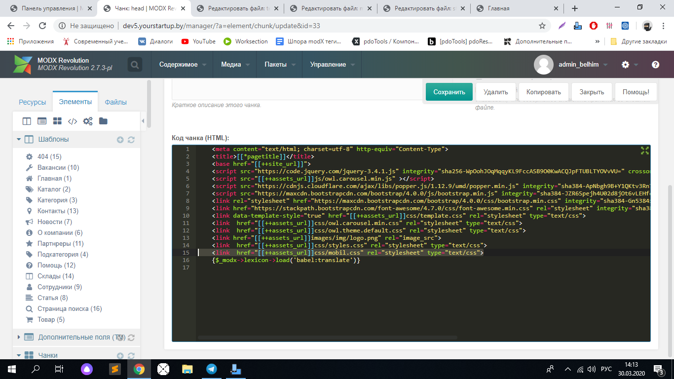Click the Копировать button
674x379 pixels.
[544, 92]
